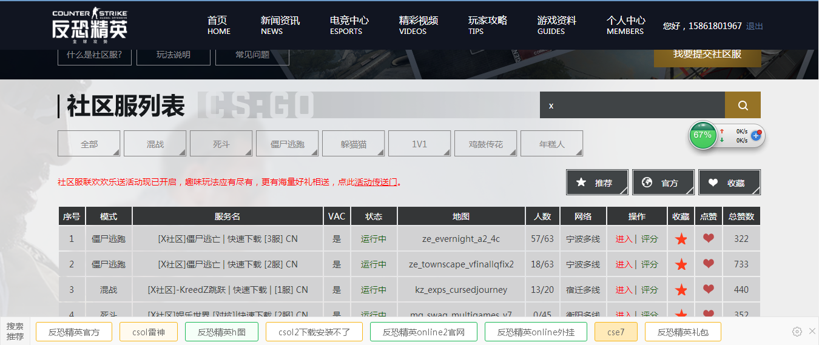Toggle favorite star for server row 2
The height and width of the screenshot is (345, 819).
681,264
